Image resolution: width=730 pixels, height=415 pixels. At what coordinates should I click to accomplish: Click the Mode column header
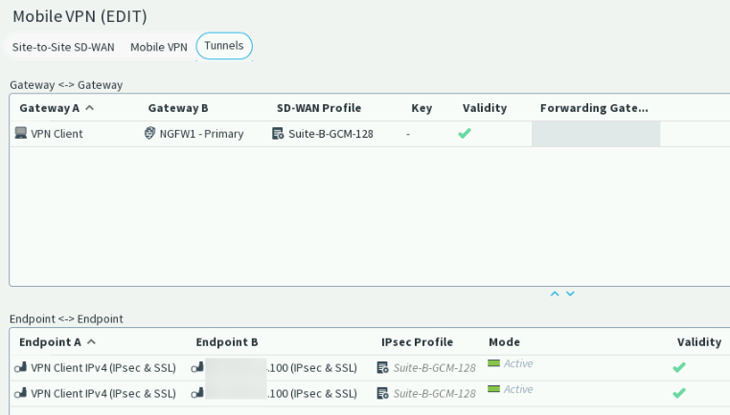[504, 342]
